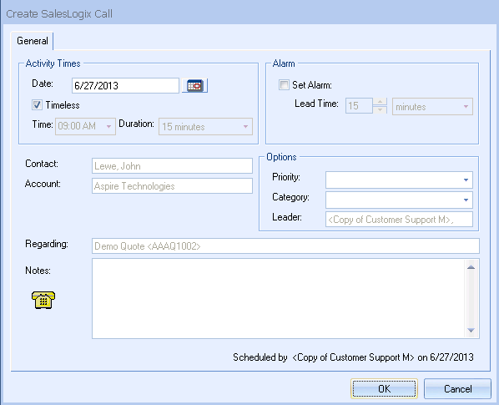Open the Category dropdown
Viewport: 499px width, 405px height.
coord(399,200)
